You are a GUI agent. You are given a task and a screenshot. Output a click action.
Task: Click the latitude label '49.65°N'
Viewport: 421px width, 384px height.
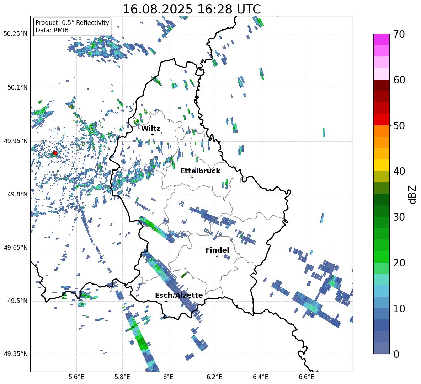coord(16,247)
